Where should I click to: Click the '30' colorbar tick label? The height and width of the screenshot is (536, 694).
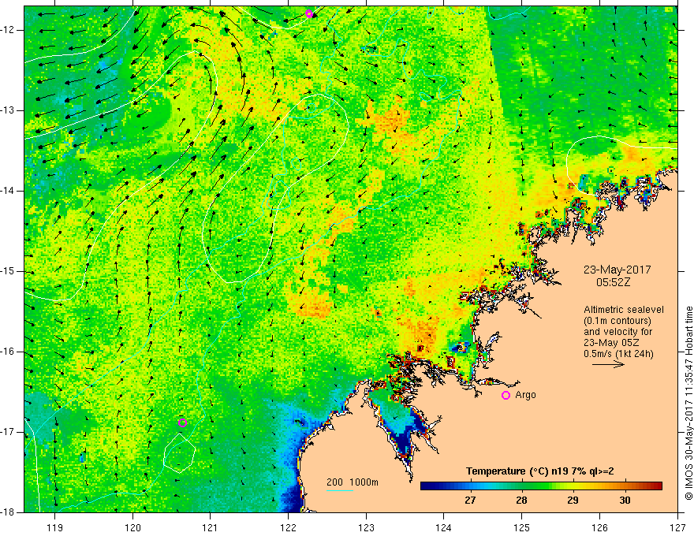625,501
